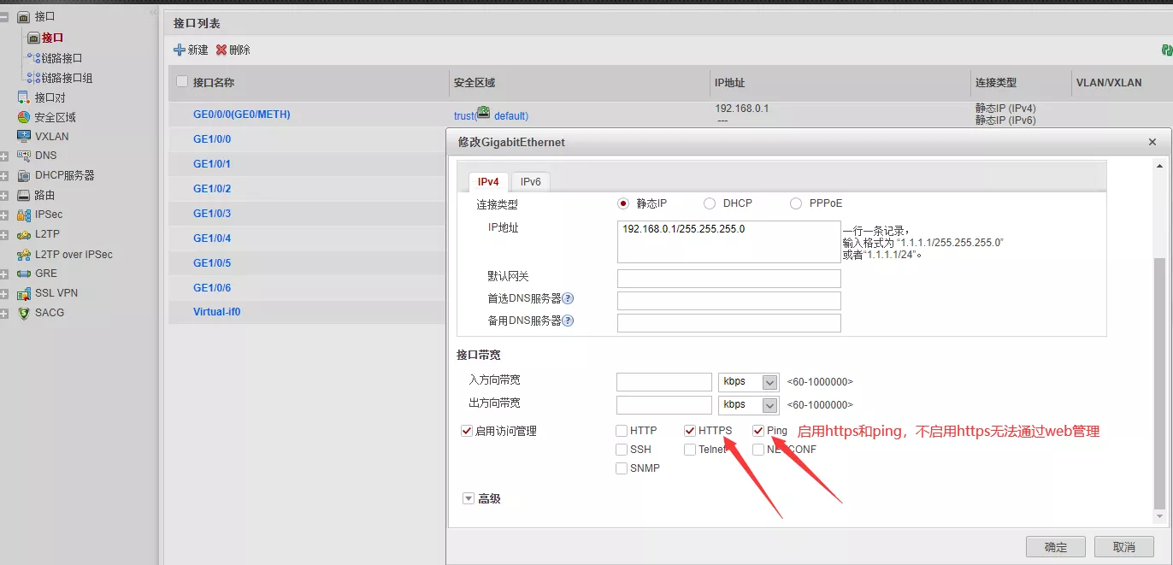The image size is (1173, 565).
Task: Click help icon beside 备用DNS服务器
Action: tap(568, 321)
